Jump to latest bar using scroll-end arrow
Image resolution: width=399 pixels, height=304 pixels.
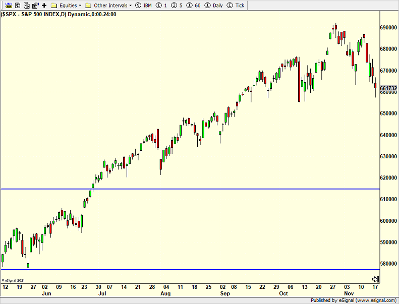[375, 279]
